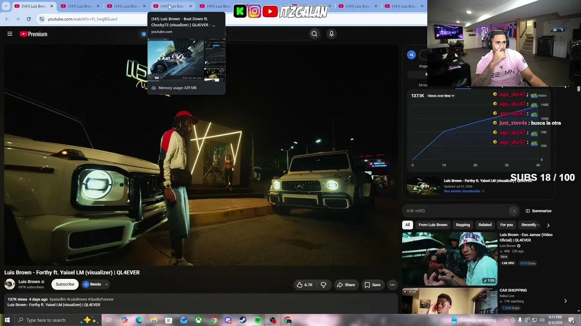Open Eso Jamas video title
Image resolution: width=581 pixels, height=326 pixels.
coord(526,237)
